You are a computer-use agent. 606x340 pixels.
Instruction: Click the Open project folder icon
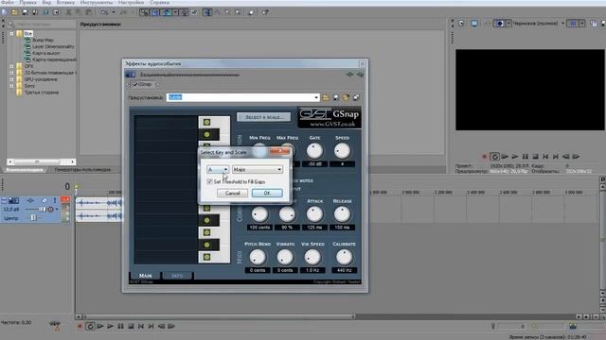15,12
